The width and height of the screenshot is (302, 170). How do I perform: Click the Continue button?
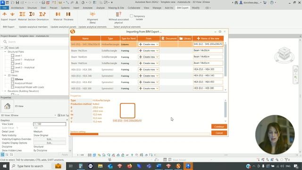pyautogui.click(x=219, y=127)
